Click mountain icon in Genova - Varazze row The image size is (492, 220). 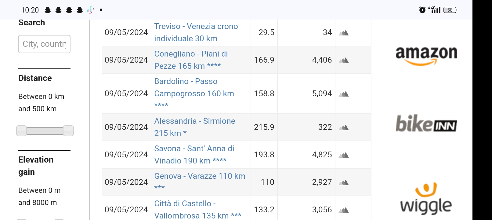(344, 182)
